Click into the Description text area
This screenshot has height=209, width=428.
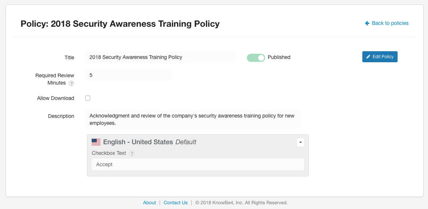point(193,119)
